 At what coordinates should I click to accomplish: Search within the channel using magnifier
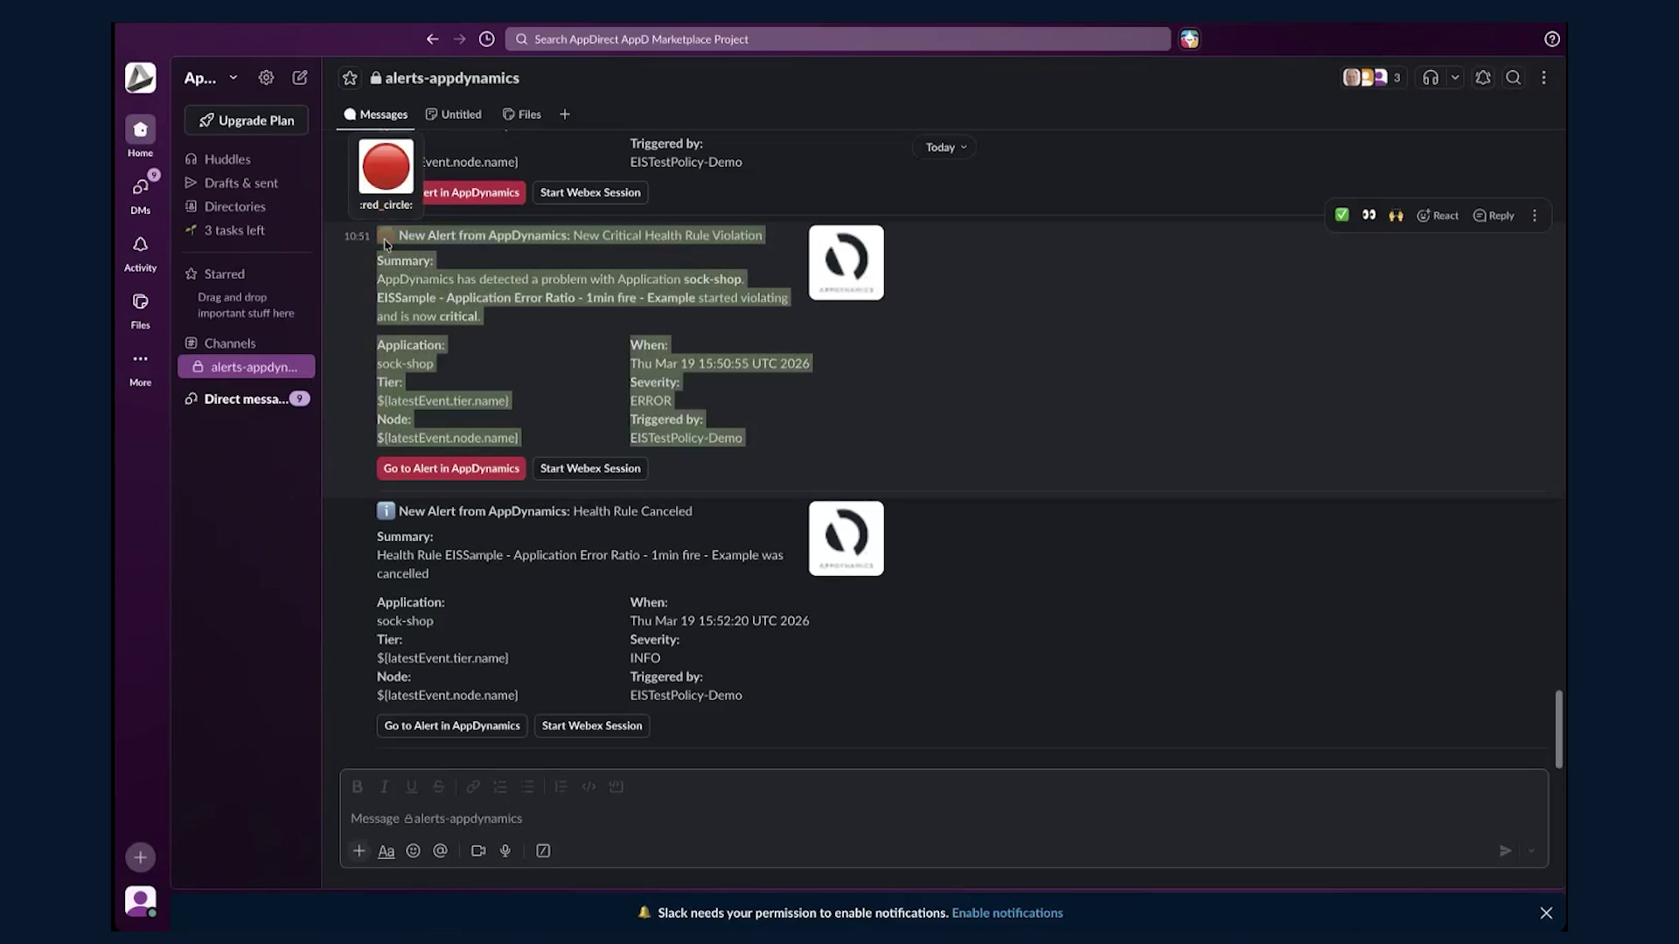tap(1513, 78)
